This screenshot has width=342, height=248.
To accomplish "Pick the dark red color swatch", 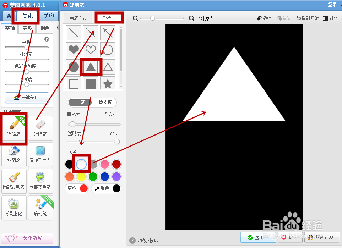I will coord(116,164).
